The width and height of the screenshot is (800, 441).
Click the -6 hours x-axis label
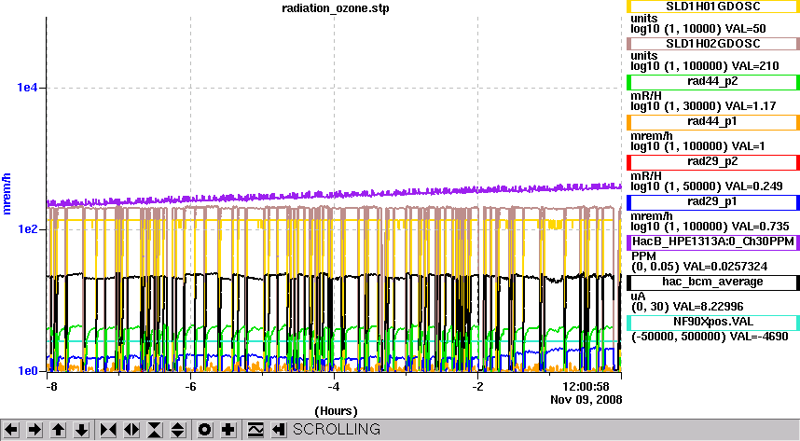tap(190, 386)
